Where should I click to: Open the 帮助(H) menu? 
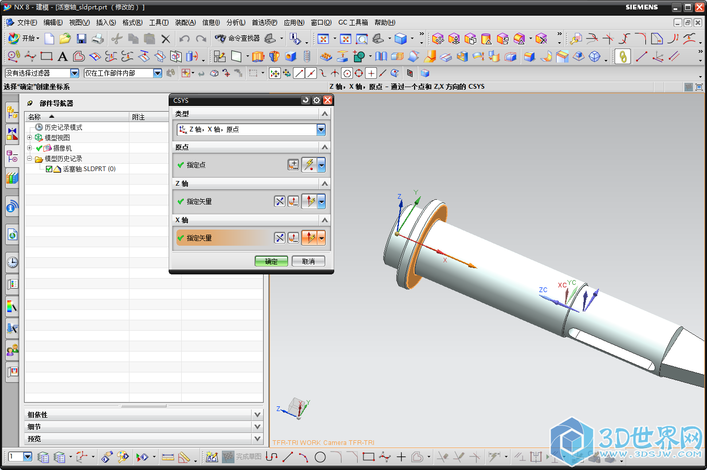tap(385, 22)
